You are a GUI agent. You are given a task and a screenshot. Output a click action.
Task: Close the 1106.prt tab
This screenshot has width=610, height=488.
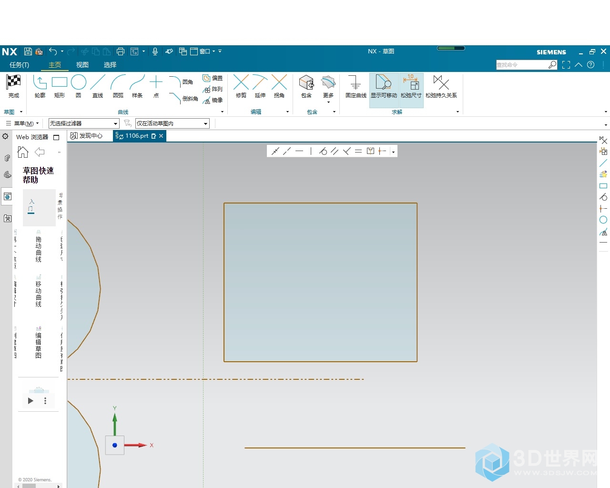(161, 136)
